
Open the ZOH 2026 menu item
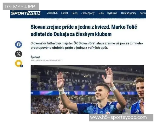pos(52,13)
